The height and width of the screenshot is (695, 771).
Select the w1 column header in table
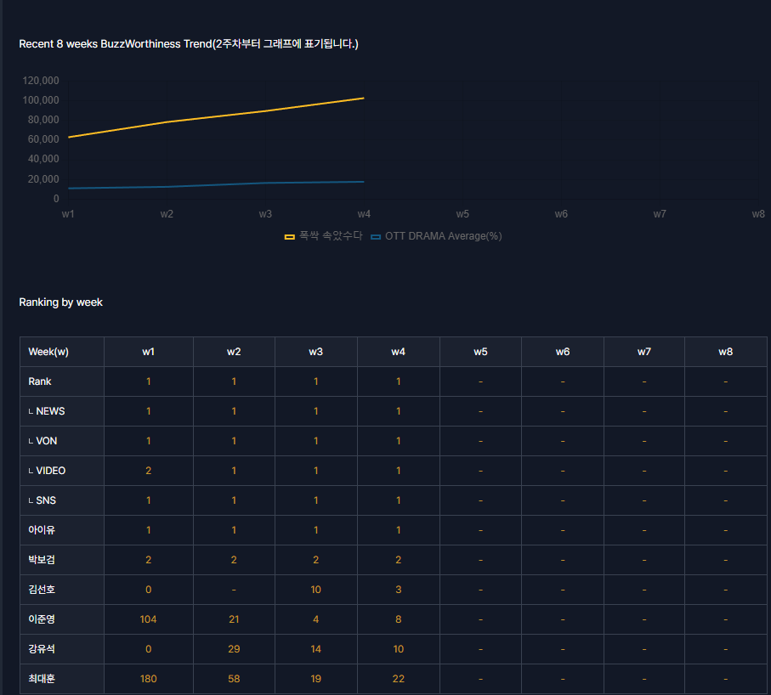(x=148, y=352)
